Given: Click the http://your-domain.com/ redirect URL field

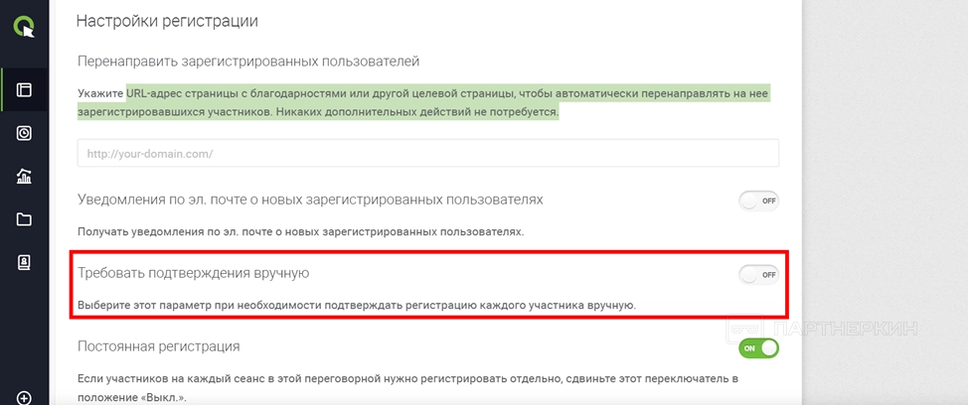Looking at the screenshot, I should [427, 154].
